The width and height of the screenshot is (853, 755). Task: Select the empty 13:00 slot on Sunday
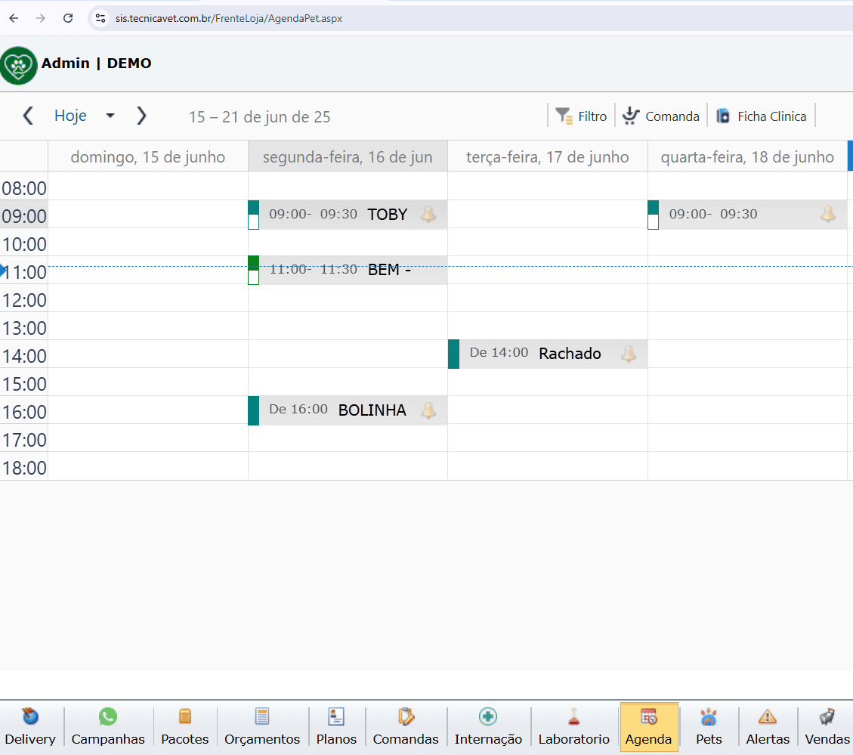pyautogui.click(x=148, y=326)
